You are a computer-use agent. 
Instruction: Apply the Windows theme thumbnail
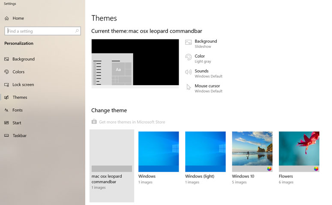coord(159,152)
